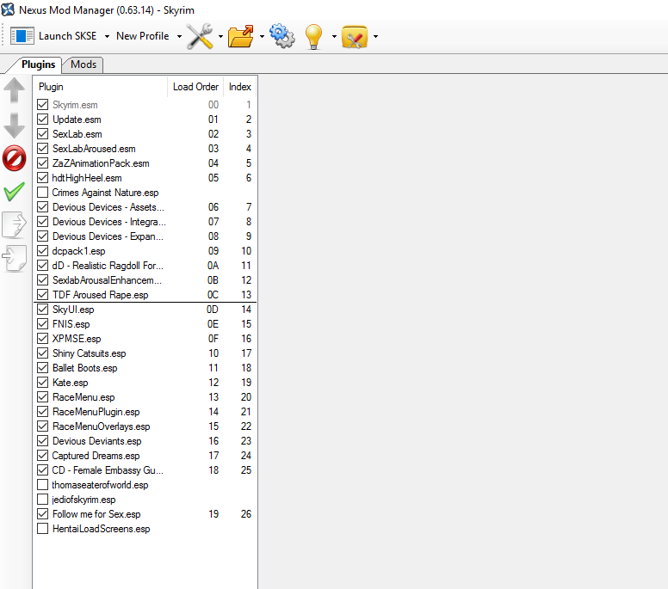
Task: Click the import load order icon
Action: click(x=14, y=258)
